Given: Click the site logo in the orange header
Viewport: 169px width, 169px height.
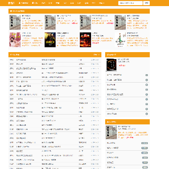Looking at the screenshot, I should pyautogui.click(x=11, y=3).
